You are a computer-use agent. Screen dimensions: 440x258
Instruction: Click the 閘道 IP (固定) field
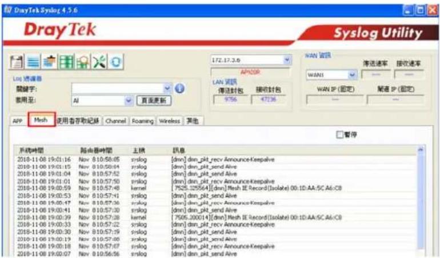pyautogui.click(x=395, y=100)
